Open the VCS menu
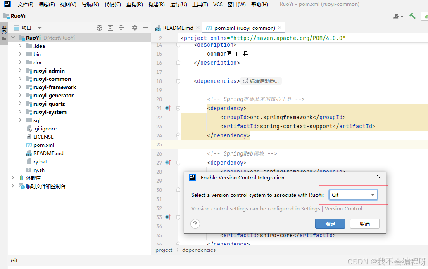 218,5
